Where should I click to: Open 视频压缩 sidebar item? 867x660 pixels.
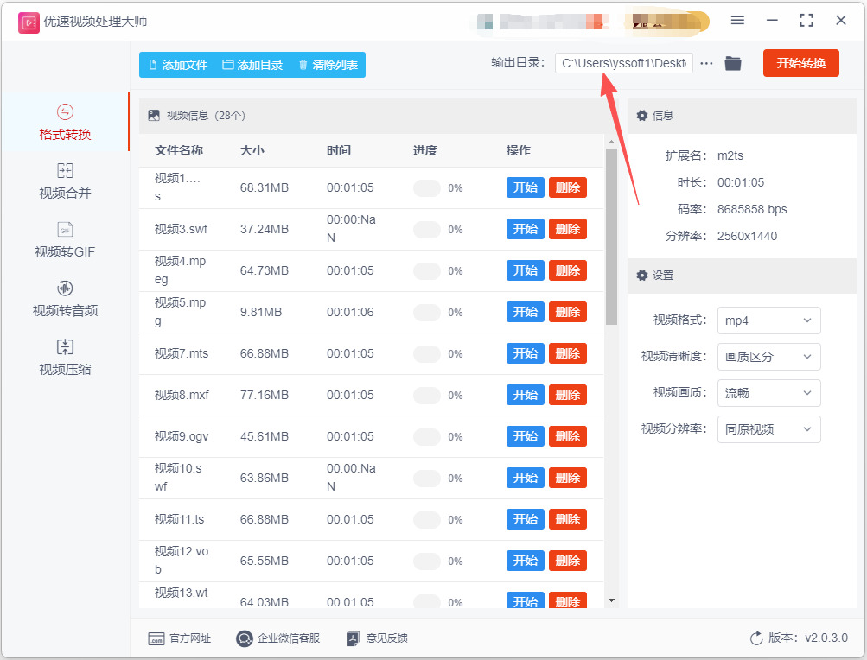pyautogui.click(x=65, y=357)
